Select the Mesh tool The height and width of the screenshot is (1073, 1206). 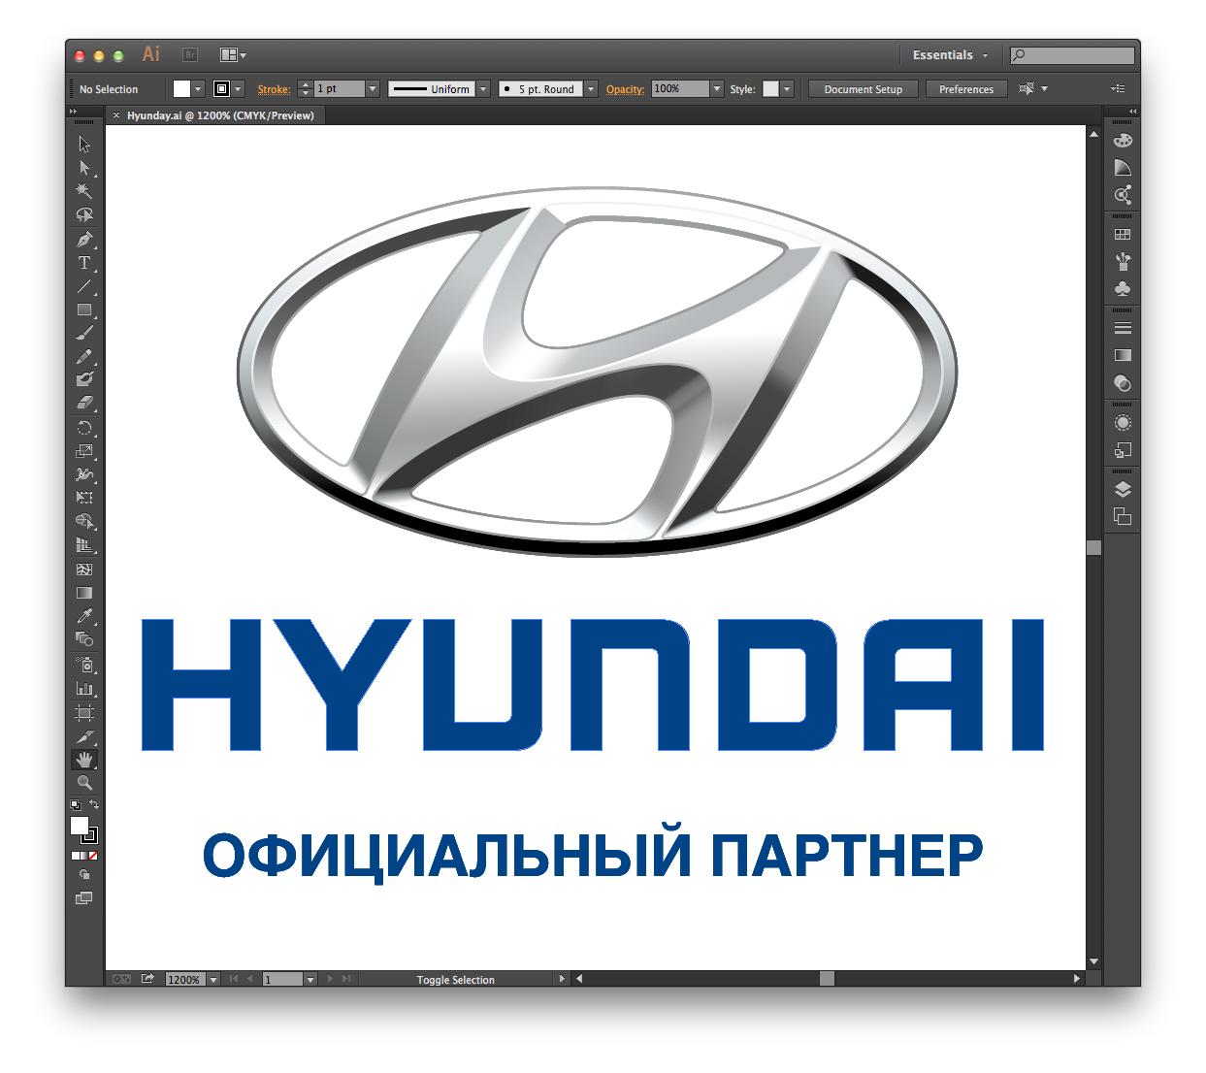point(84,569)
